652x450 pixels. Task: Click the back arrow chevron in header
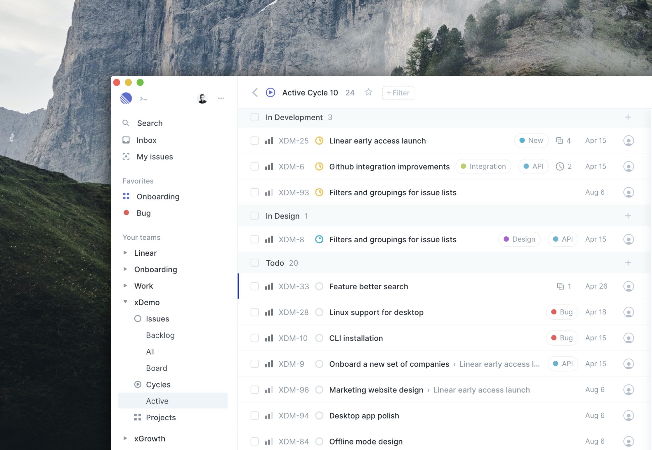pos(255,93)
